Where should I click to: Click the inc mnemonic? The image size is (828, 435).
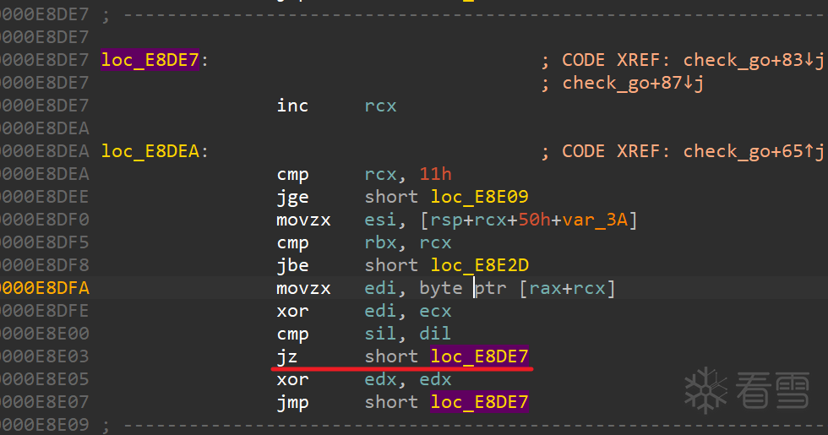point(292,106)
